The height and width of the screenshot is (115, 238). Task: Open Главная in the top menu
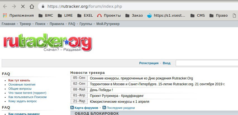click(8, 24)
